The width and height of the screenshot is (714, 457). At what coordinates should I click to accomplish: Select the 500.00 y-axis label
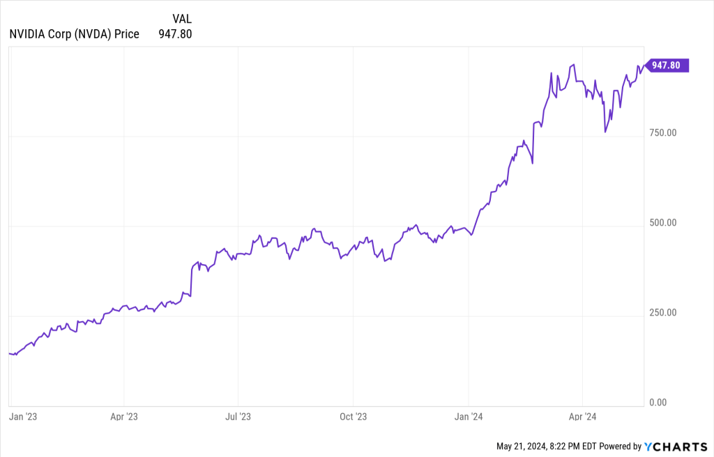(662, 223)
